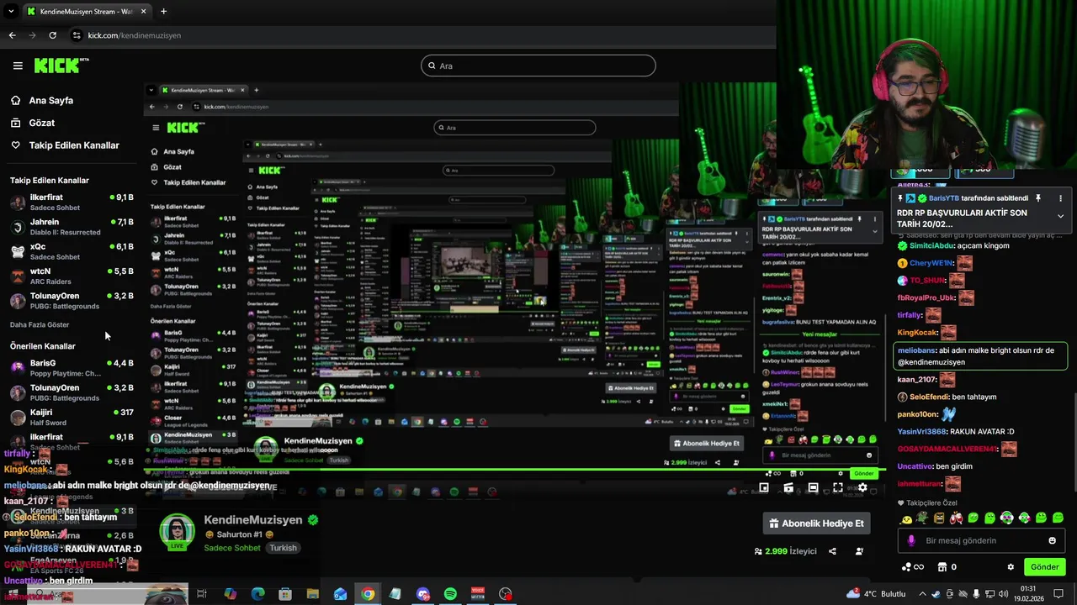Open the hamburger sidebar menu
1077x605 pixels.
point(18,66)
